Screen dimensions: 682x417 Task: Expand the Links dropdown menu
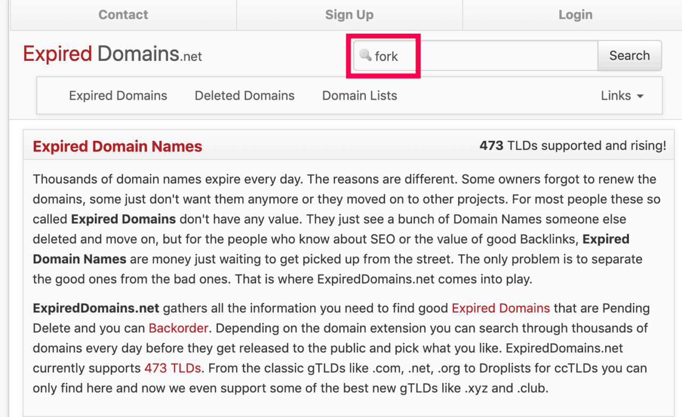pos(622,95)
